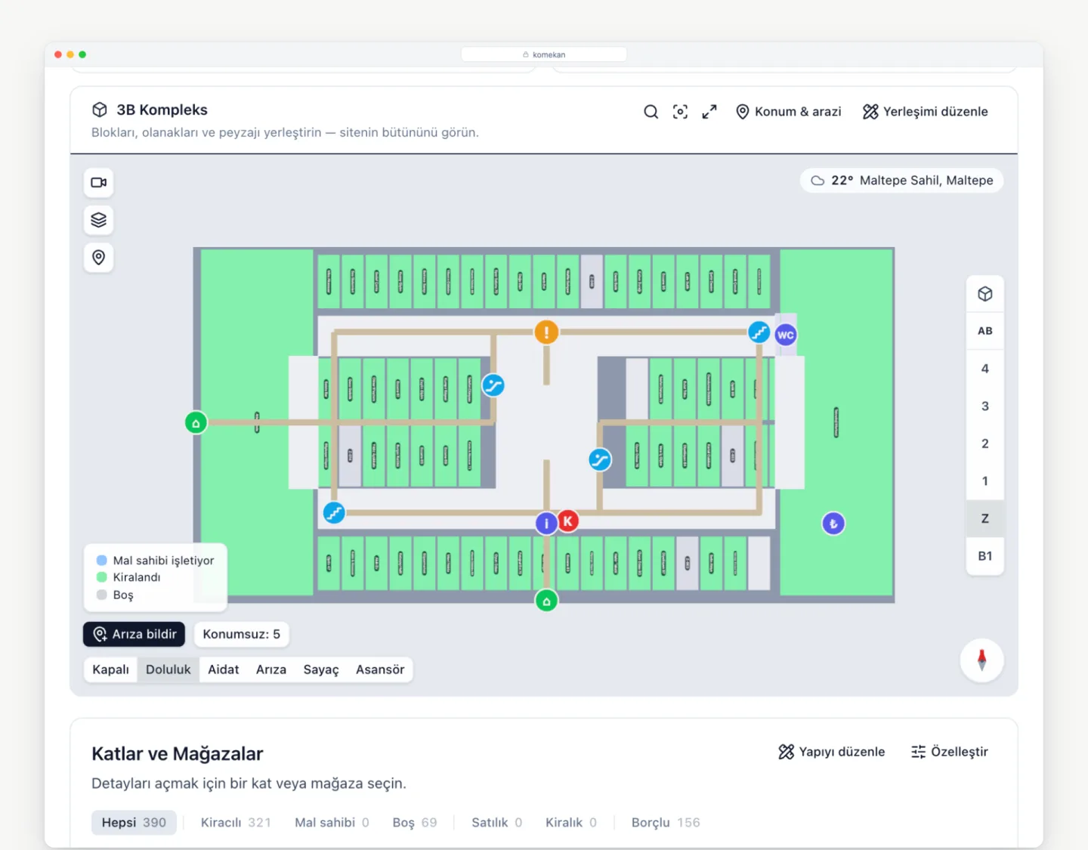
Task: Select the Kapalı overlay mode
Action: click(x=110, y=669)
